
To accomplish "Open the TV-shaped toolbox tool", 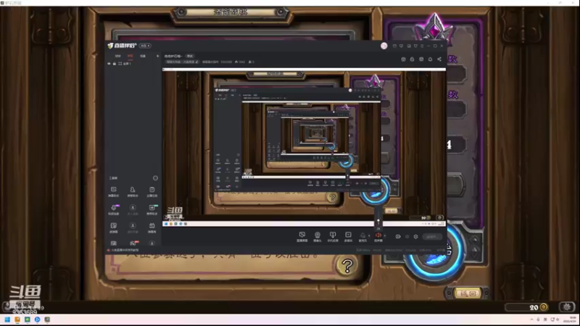I will (x=152, y=227).
